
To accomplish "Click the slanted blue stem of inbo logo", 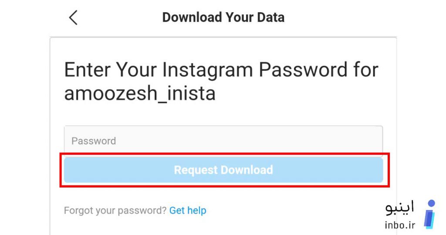I will click(x=429, y=219).
